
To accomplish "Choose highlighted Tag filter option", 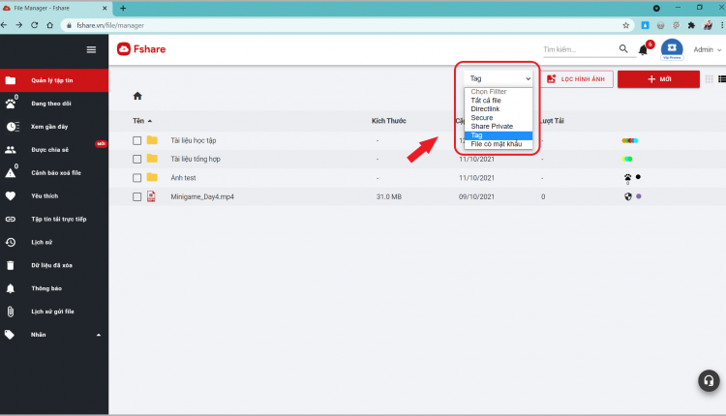I will point(499,135).
